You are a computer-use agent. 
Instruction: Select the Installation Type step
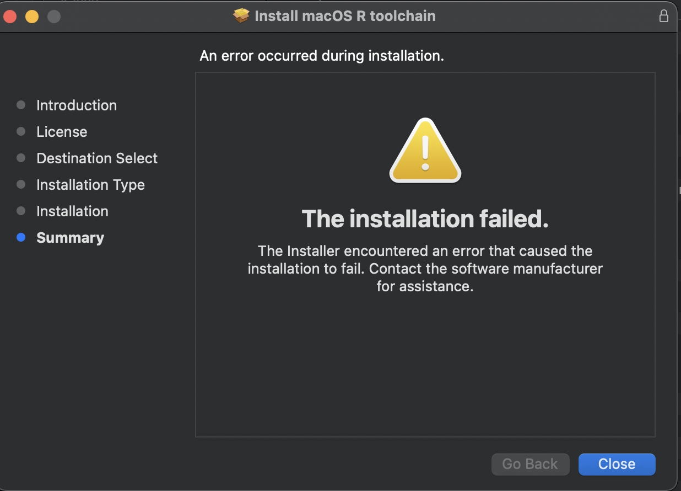click(x=90, y=185)
